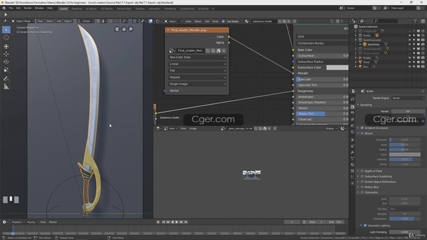Open the Render properties tab icon
427x240 pixels.
click(x=352, y=107)
